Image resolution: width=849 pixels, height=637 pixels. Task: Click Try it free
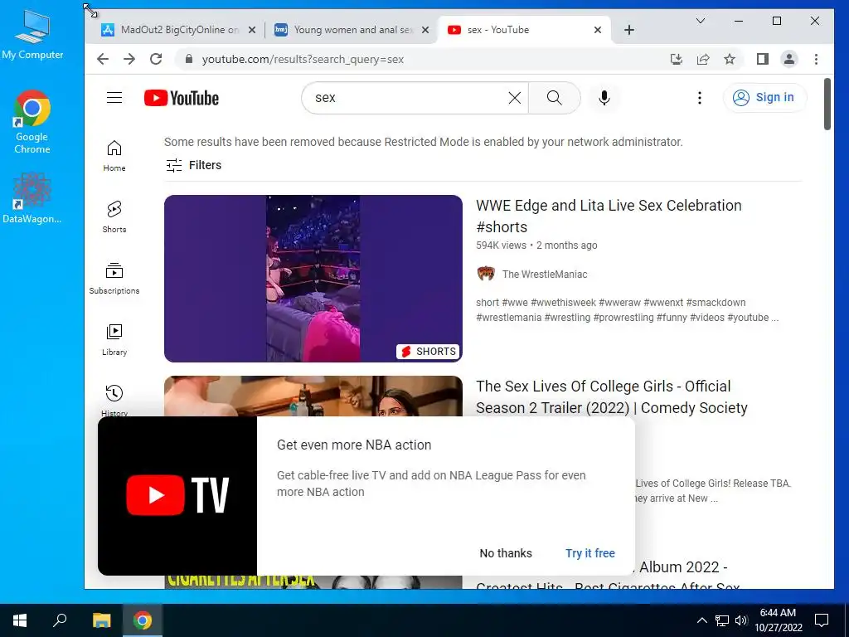[x=590, y=553]
